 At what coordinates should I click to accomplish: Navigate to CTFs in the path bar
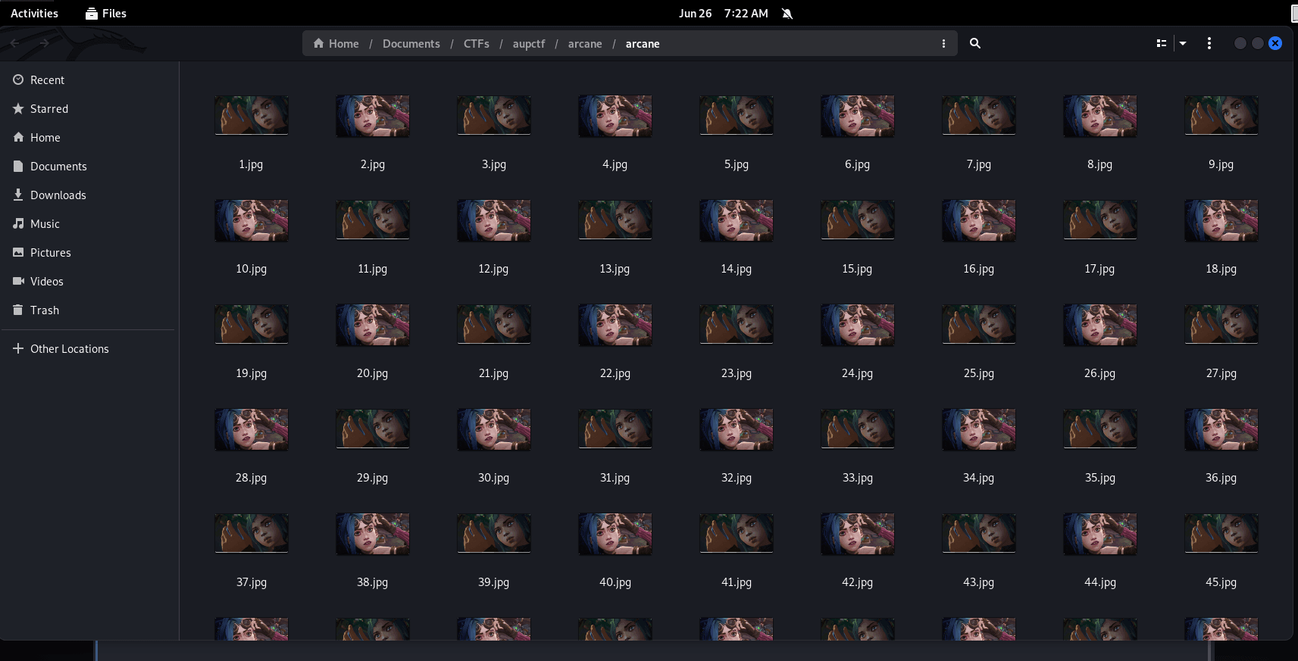click(x=477, y=44)
